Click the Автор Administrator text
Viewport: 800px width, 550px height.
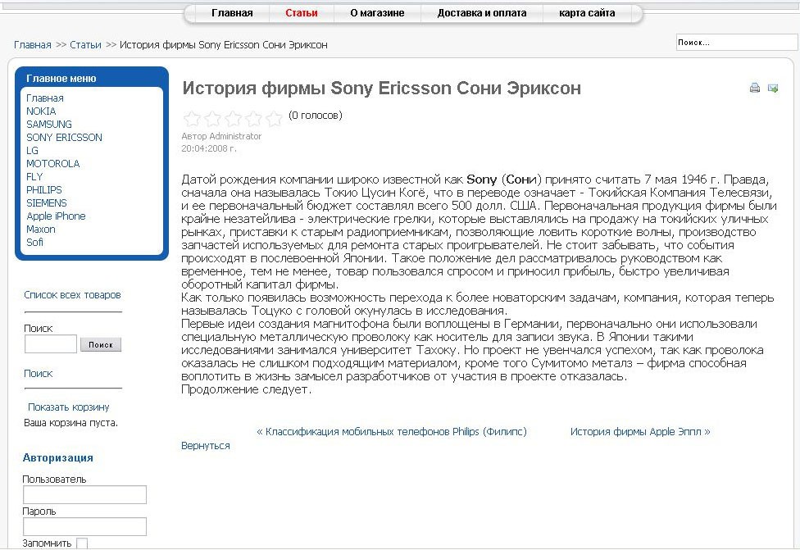click(x=221, y=136)
